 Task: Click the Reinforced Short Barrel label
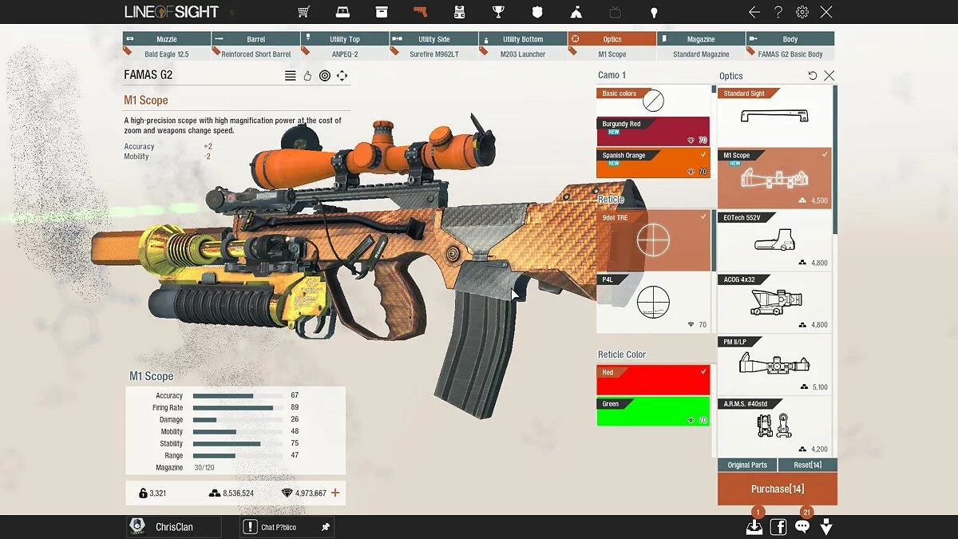click(256, 54)
